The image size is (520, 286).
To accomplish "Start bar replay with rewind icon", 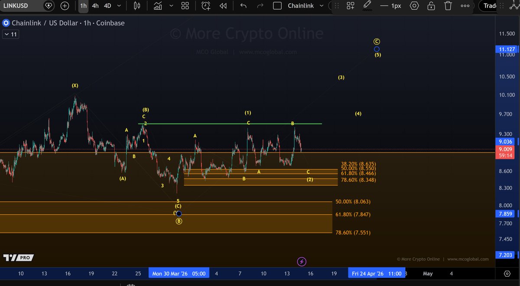I will [223, 6].
